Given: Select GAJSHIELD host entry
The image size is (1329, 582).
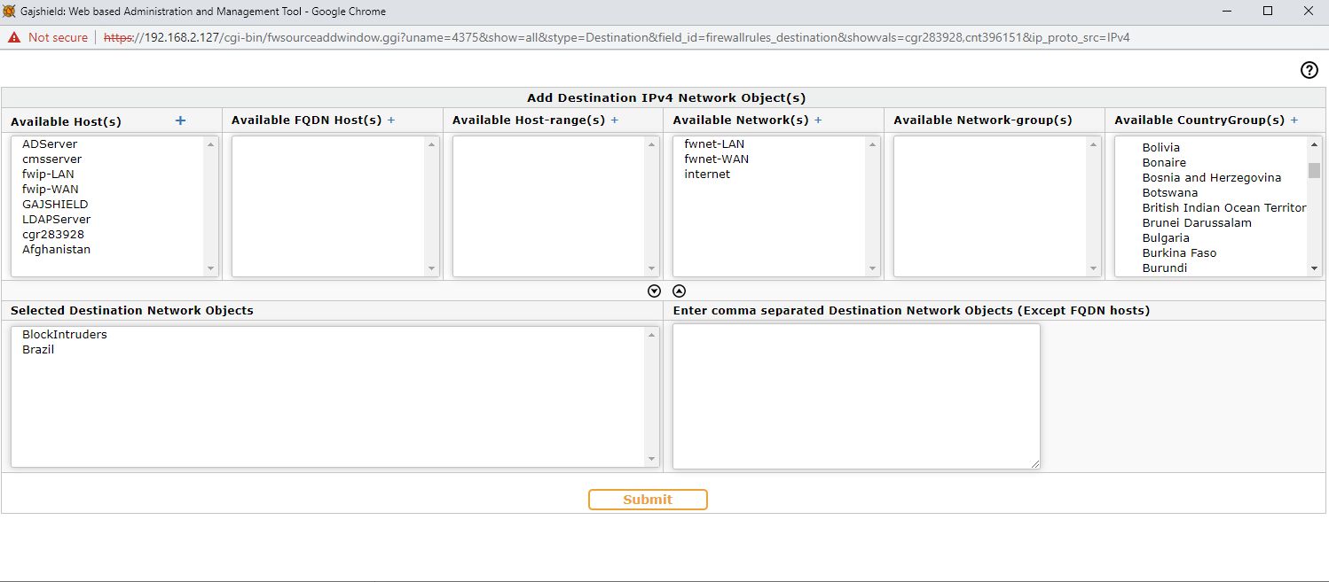Looking at the screenshot, I should 55,204.
